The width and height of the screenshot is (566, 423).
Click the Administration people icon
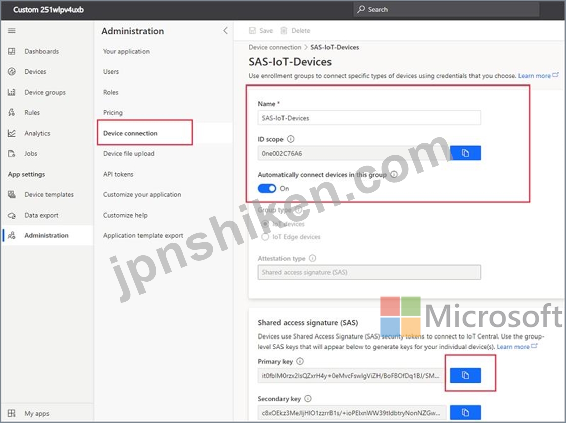[x=12, y=235]
